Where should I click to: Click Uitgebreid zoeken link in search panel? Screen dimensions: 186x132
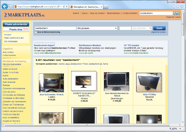pyautogui.click(x=158, y=32)
